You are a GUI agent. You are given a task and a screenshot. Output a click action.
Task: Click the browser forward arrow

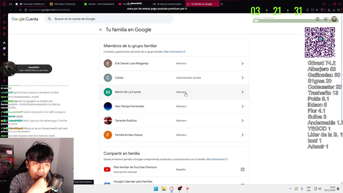(15, 10)
